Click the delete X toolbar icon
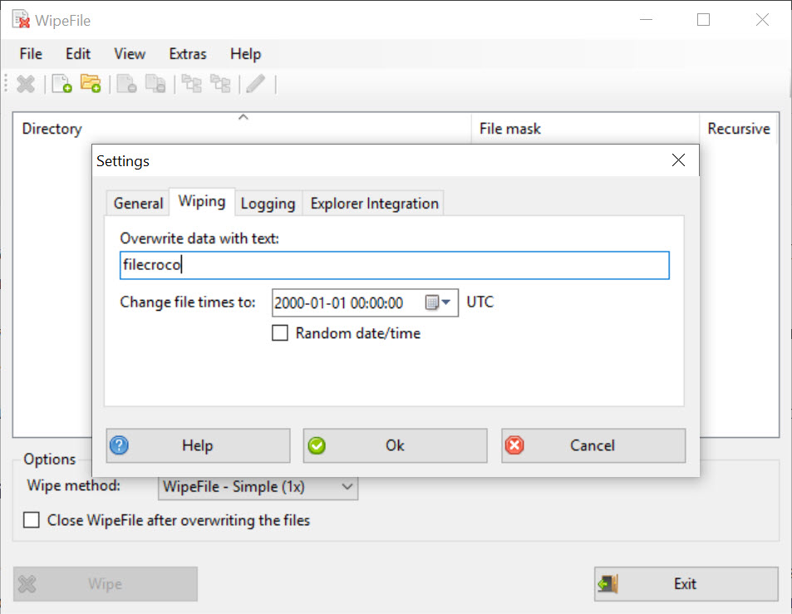Viewport: 792px width, 614px height. click(x=26, y=84)
